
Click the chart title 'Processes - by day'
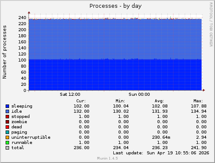click(116, 6)
